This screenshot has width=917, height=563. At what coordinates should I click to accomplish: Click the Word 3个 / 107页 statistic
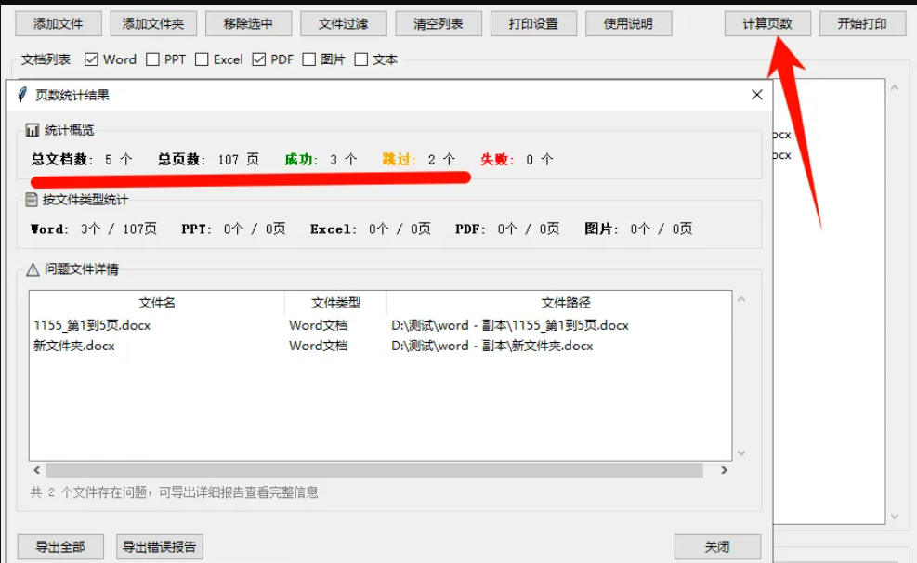[94, 229]
